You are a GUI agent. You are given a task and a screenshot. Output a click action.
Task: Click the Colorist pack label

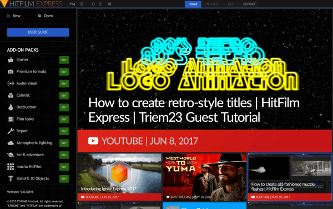click(23, 96)
